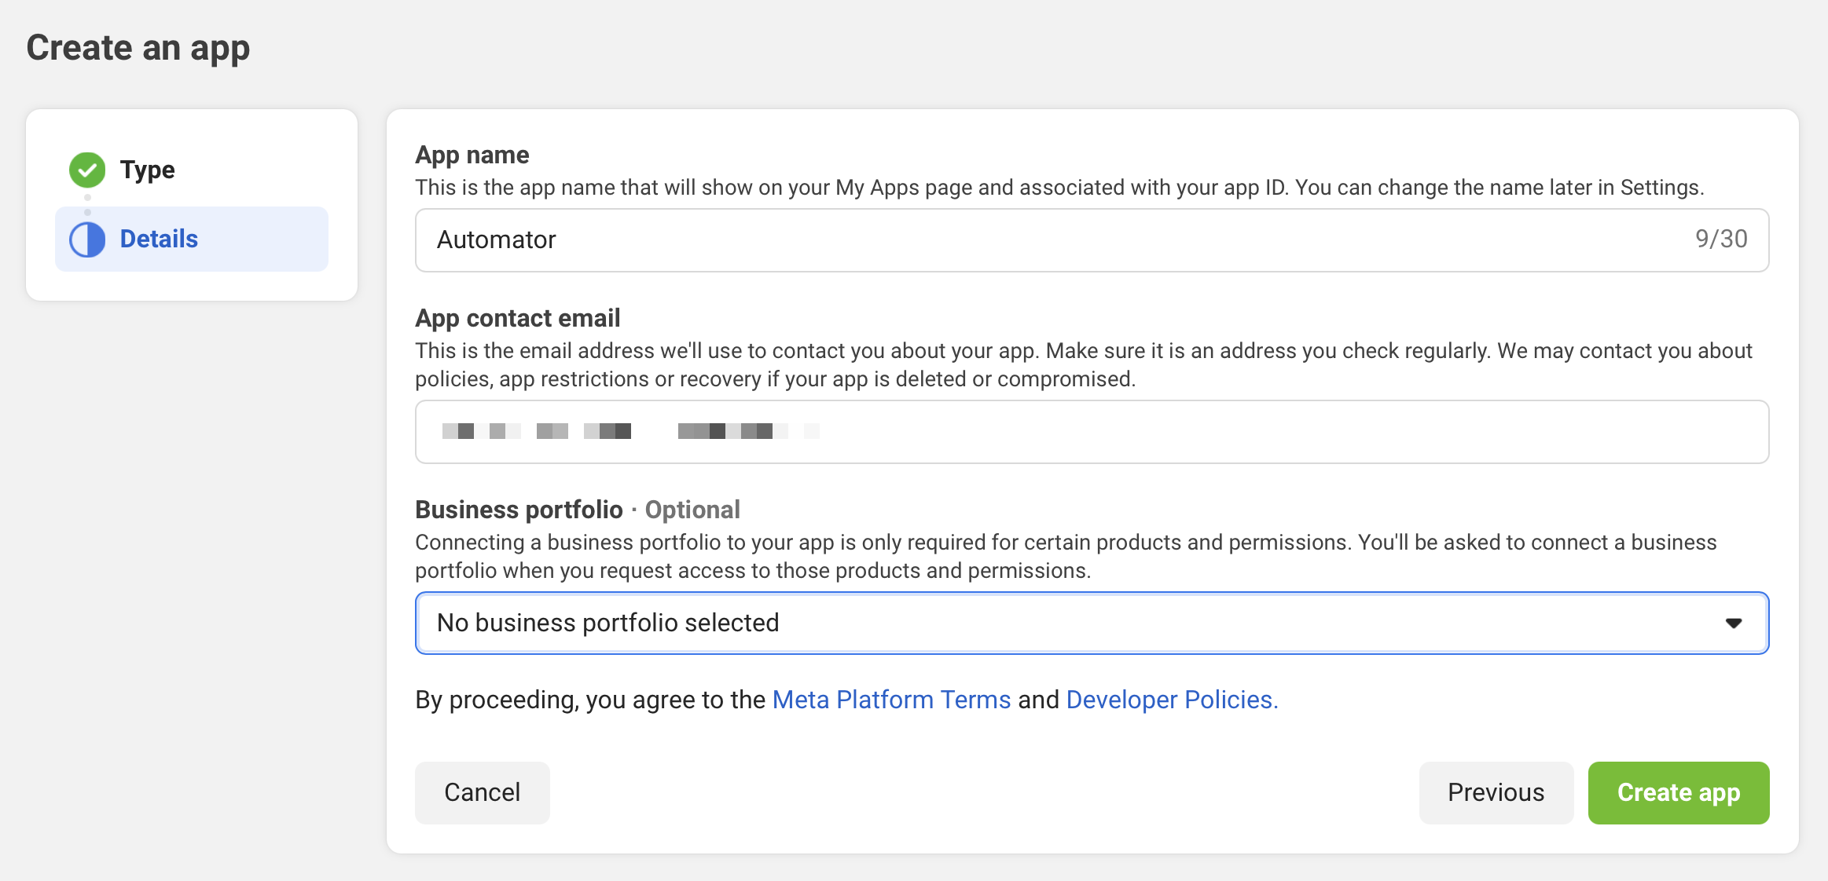Screen dimensions: 1828x881
Task: Click the green checkmark Type step icon
Action: (87, 170)
